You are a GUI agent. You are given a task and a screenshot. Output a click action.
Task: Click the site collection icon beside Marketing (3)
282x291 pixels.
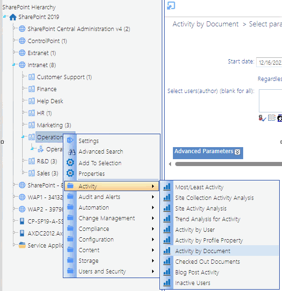point(31,125)
